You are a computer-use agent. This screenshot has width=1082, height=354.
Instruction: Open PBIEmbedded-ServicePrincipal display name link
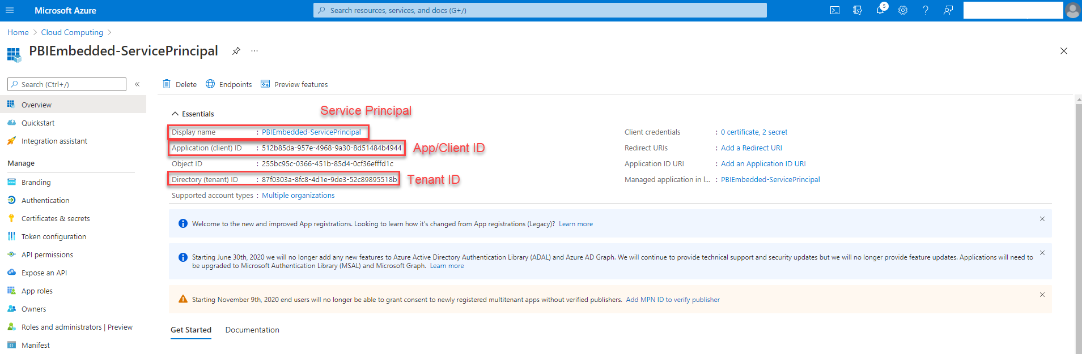(311, 132)
